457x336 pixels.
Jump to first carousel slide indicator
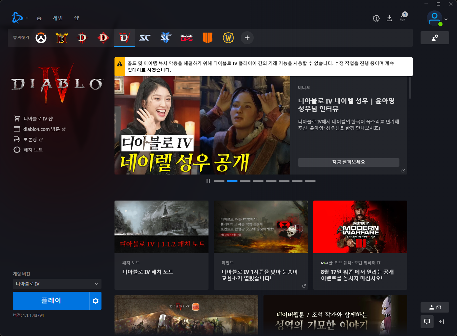click(x=219, y=181)
